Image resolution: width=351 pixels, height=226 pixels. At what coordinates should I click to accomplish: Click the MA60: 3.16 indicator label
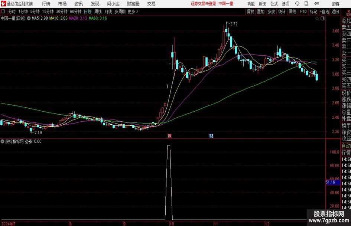[x=98, y=18]
